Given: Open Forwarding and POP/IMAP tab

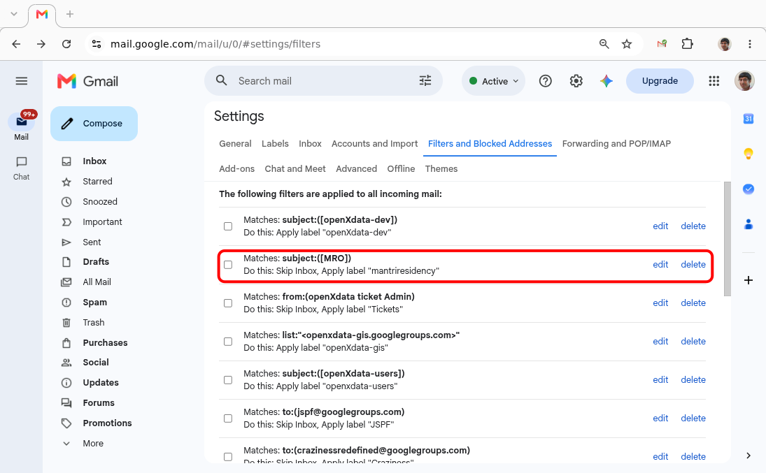Looking at the screenshot, I should click(616, 143).
